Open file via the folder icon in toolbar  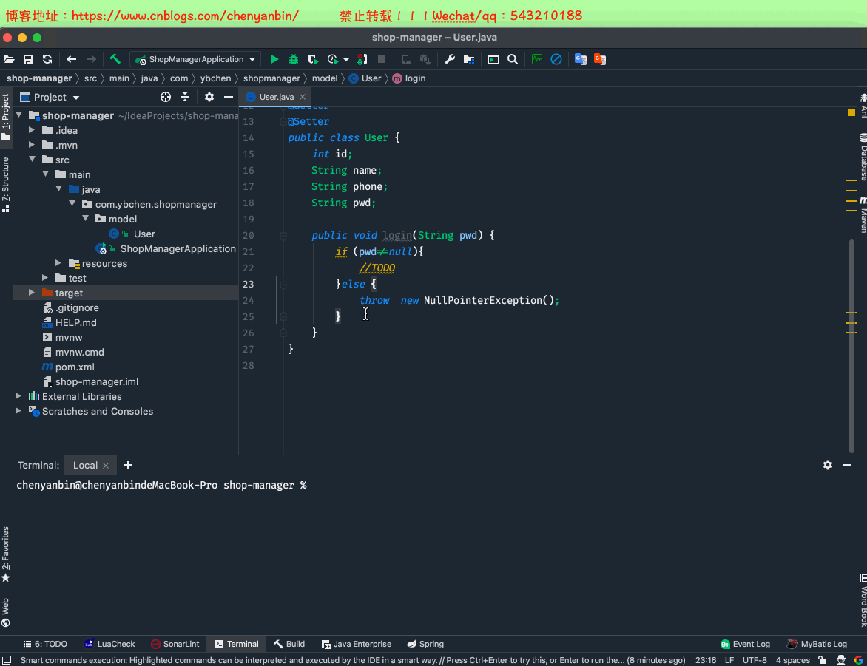10,59
